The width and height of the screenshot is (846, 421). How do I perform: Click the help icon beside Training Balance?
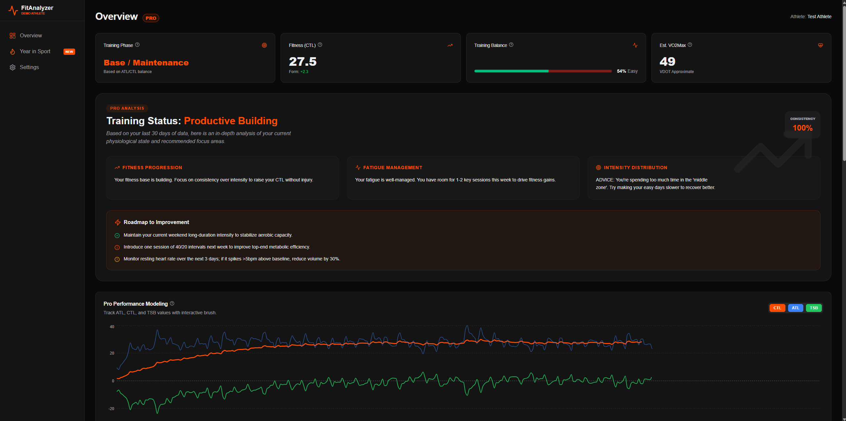511,45
